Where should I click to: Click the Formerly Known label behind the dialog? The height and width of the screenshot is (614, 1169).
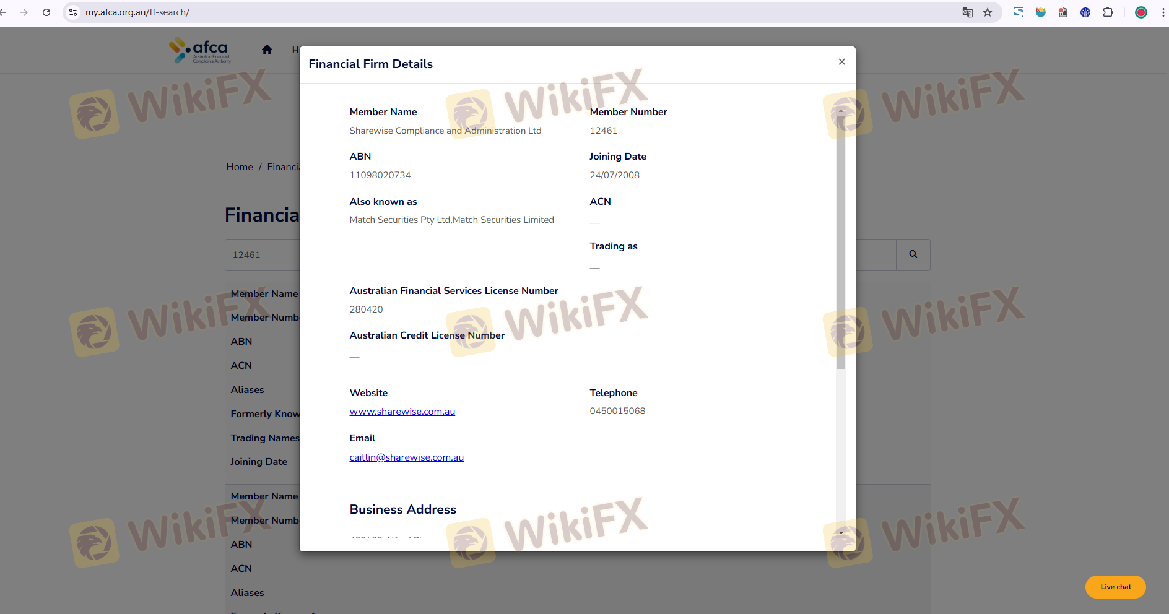pos(265,414)
